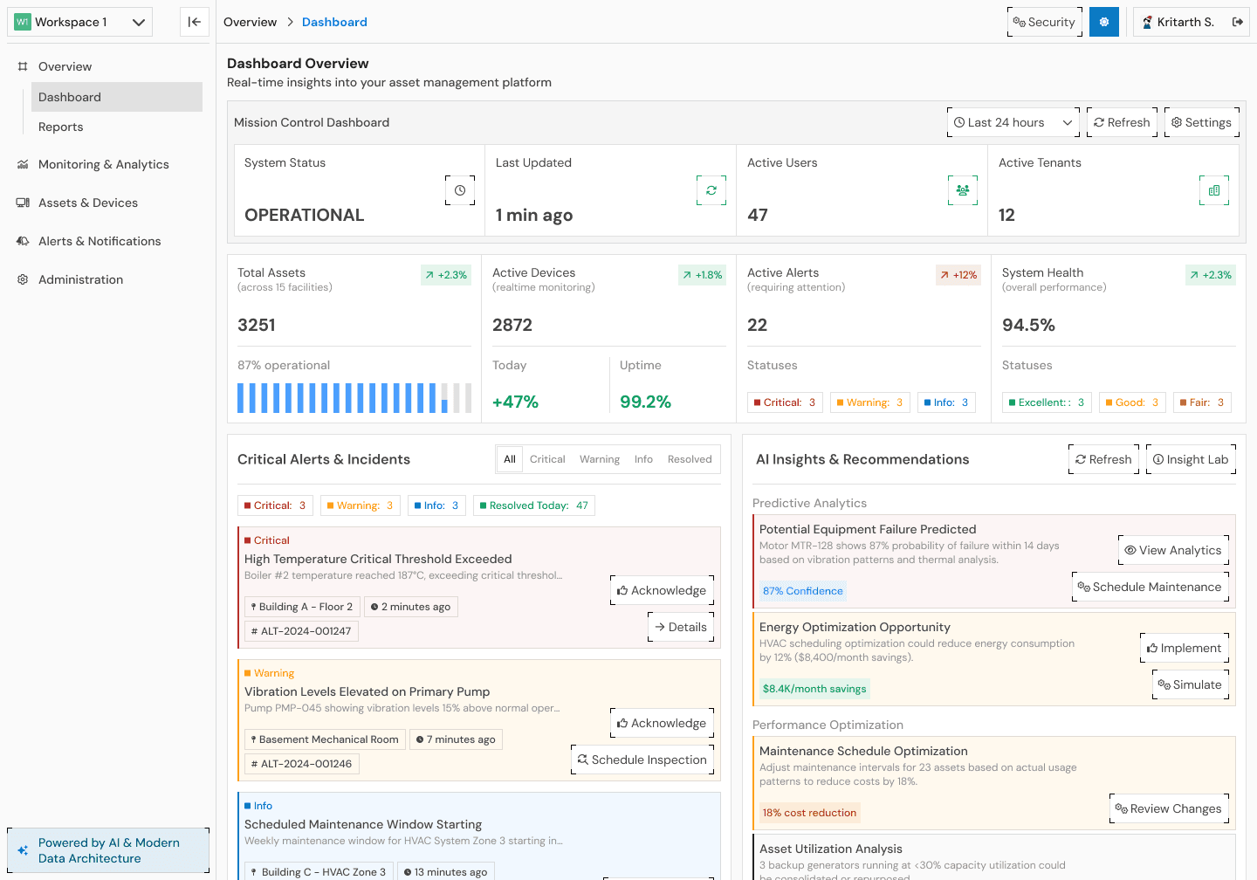Click the Excellent: 3 status chip in System Health

tap(1047, 402)
